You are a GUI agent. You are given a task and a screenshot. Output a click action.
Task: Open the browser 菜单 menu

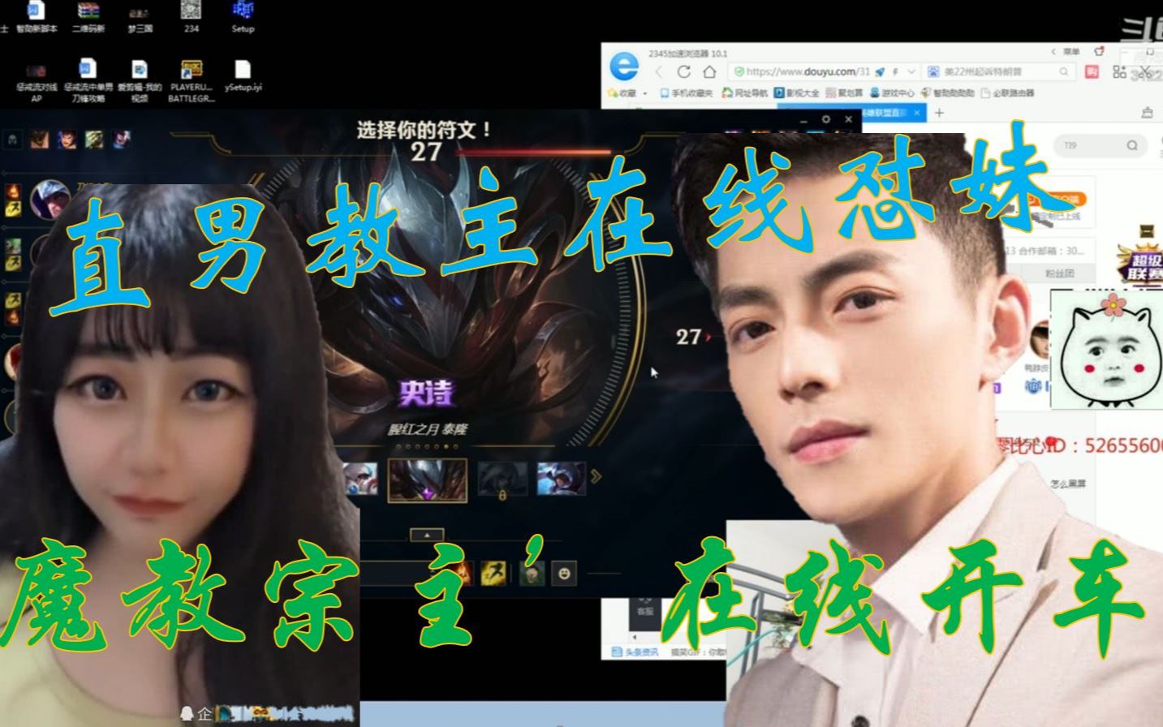pyautogui.click(x=1070, y=52)
